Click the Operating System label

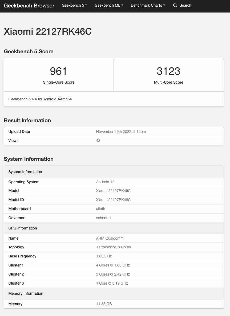tap(24, 182)
